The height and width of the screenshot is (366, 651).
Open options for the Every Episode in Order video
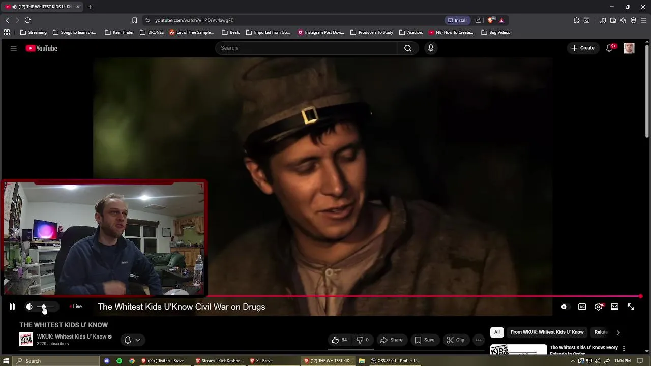point(624,349)
